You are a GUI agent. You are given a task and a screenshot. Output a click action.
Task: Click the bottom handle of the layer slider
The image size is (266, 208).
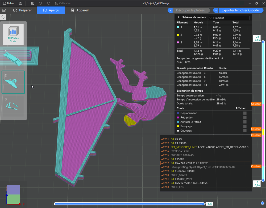[x=263, y=180]
